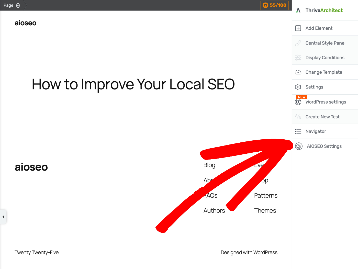Click the aioseo site title in header
Image resolution: width=358 pixels, height=269 pixels.
click(x=26, y=23)
